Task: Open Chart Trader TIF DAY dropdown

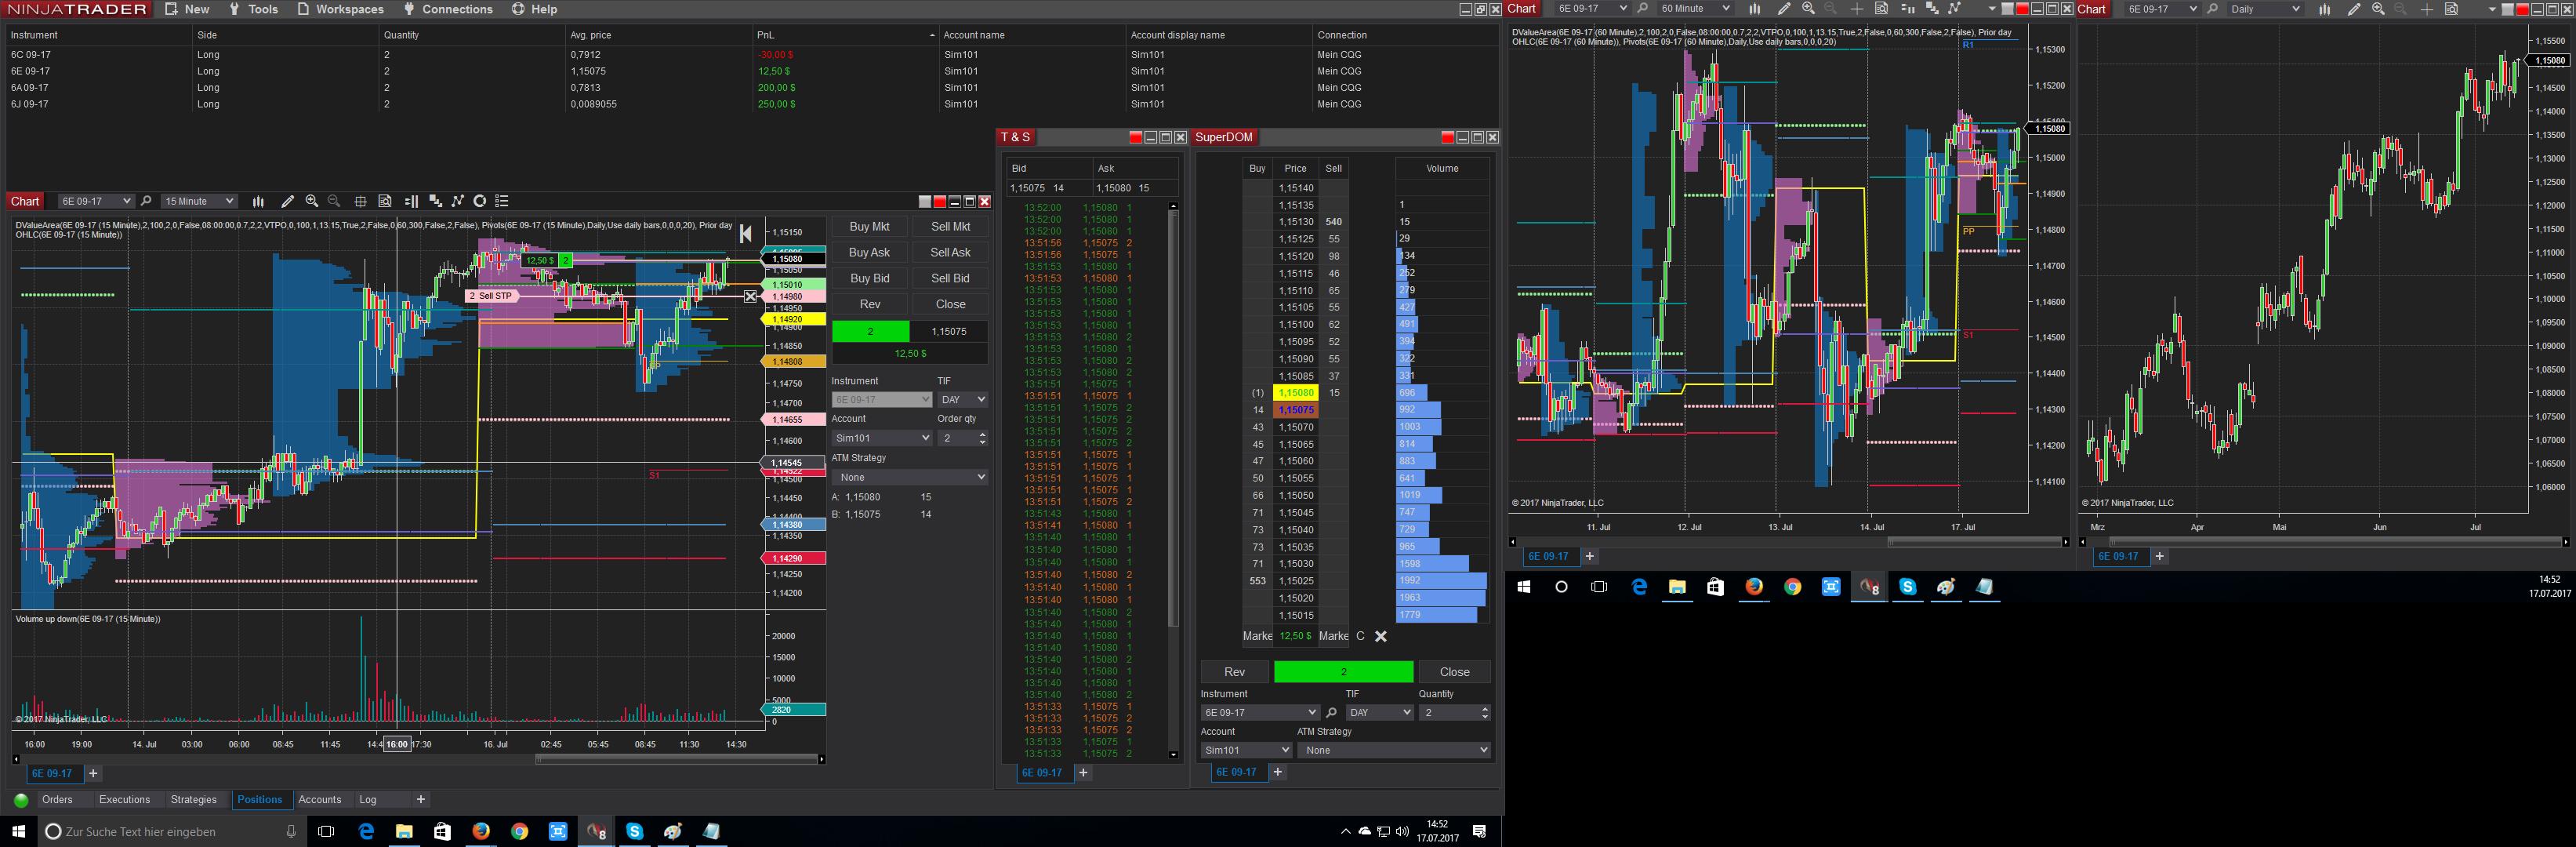Action: click(x=962, y=400)
